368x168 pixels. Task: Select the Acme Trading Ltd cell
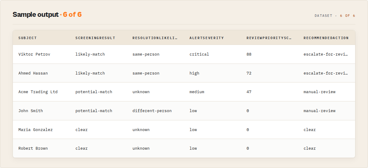38,92
